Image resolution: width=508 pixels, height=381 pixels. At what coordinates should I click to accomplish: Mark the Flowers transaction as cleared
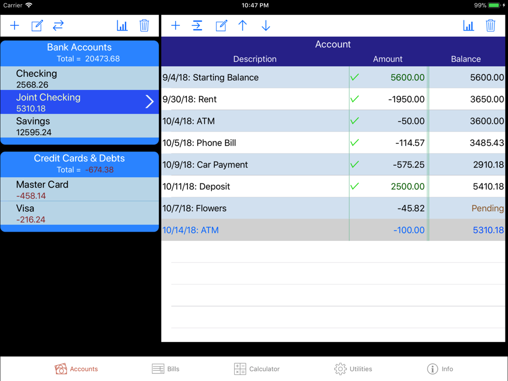[355, 208]
